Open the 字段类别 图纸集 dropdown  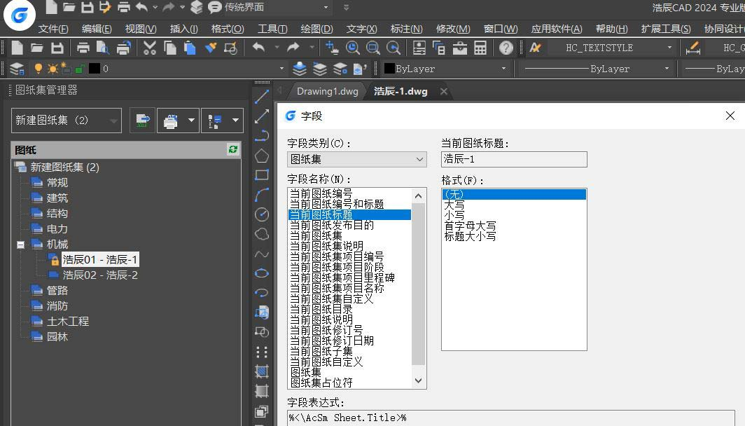[357, 159]
